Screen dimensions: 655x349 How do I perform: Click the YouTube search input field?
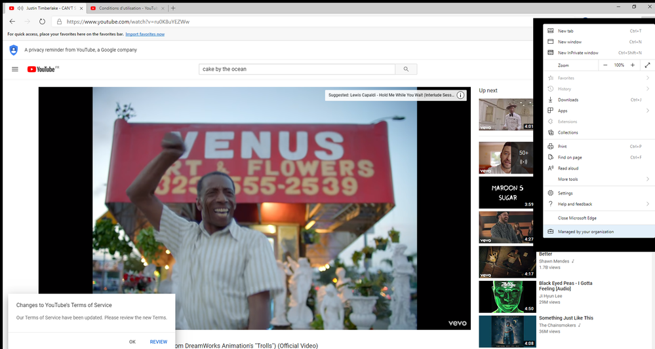click(x=297, y=69)
